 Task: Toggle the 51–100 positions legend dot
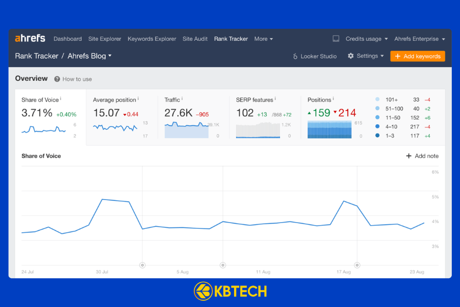tap(377, 108)
